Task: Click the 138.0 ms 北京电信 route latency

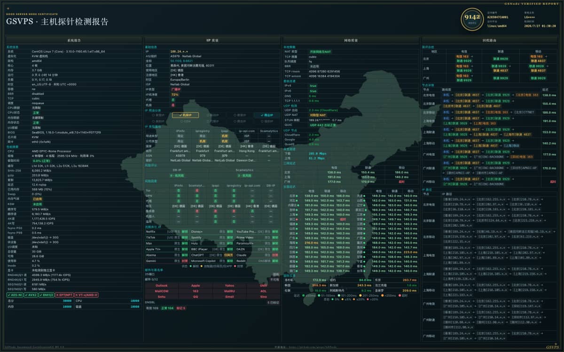Action: [549, 95]
